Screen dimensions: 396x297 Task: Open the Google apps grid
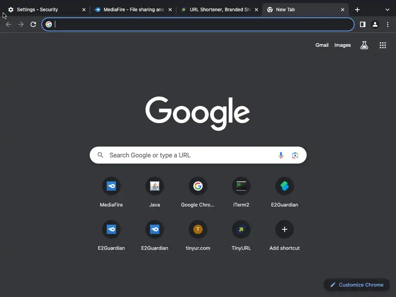click(382, 45)
